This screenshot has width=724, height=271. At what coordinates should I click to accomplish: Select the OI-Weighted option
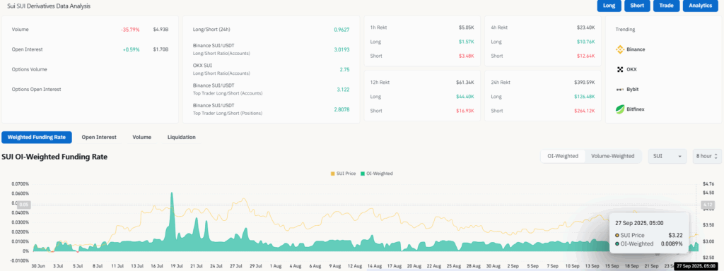point(563,156)
